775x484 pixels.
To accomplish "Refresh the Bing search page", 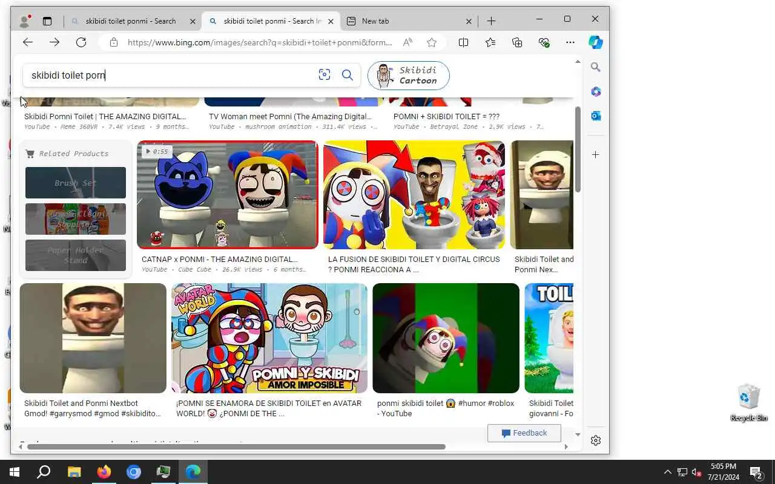I will [81, 42].
